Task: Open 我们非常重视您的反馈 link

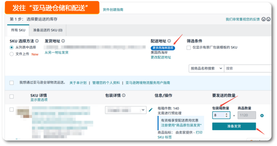Action: pos(243,19)
